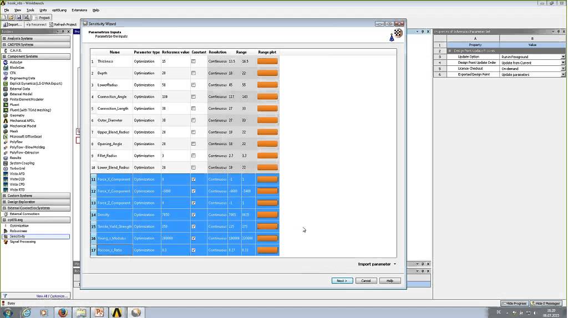Select Vista RTD component
Screen dimensions: 568x318
click(17, 189)
